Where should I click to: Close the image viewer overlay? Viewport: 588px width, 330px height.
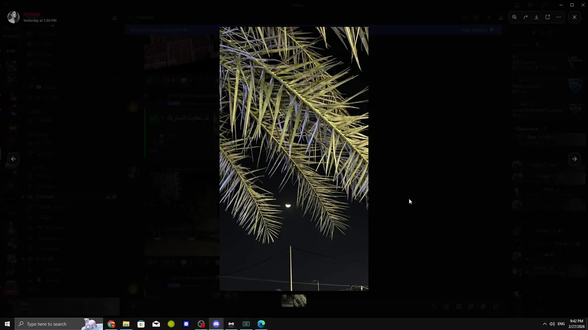[x=574, y=17]
